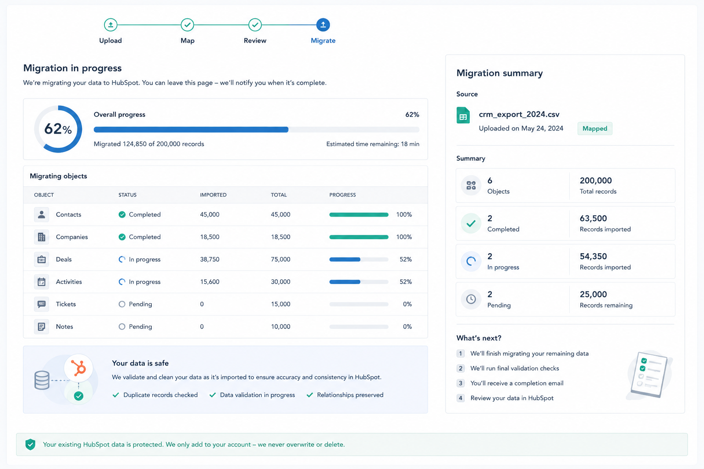Click the Activities object name
This screenshot has height=469, width=704.
69,282
